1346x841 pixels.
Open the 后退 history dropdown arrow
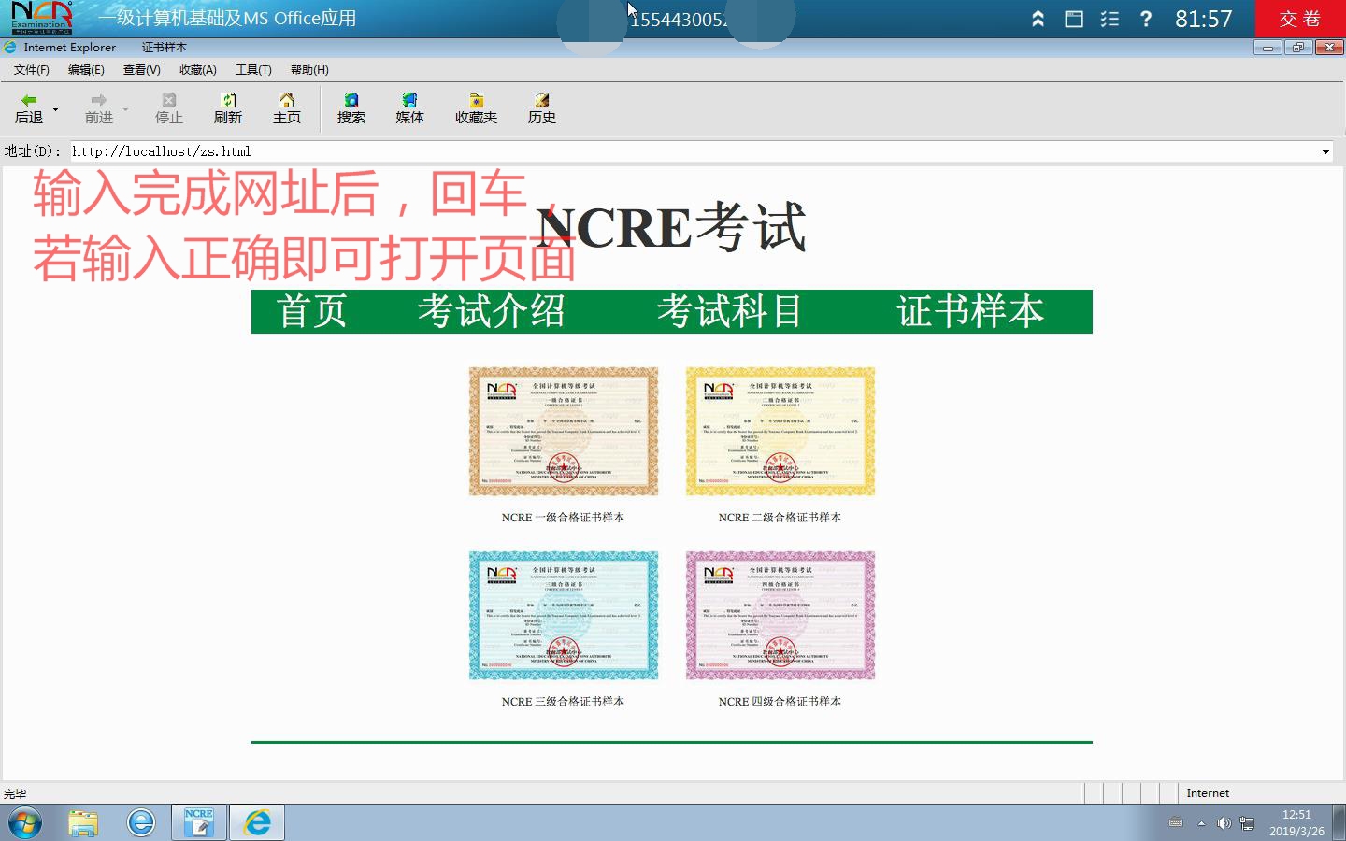tap(55, 109)
